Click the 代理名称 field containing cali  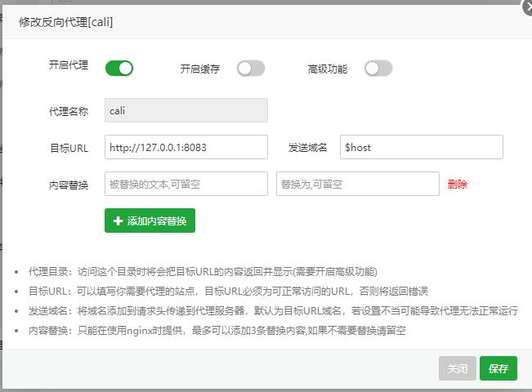(x=186, y=110)
